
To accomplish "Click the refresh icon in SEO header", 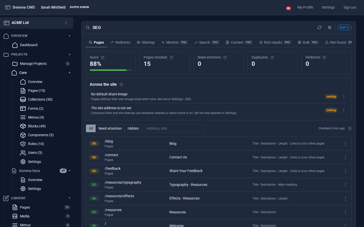I will (320, 27).
